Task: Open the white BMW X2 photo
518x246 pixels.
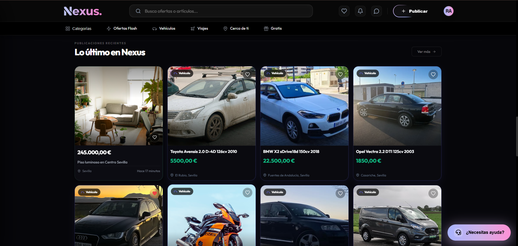Action: click(304, 106)
